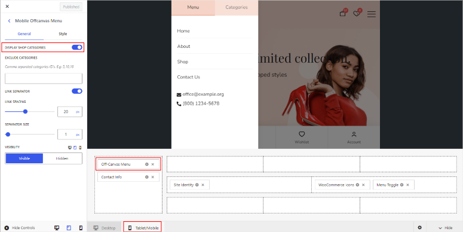Viewport: 463px width, 232px height.
Task: Click the wishlist heart icon in header
Action: 357,13
